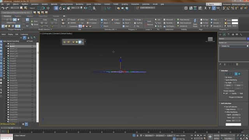Screen dimensions: 249x140
Task: Toggle the 3D snaps tool
Action: pos(224,8)
